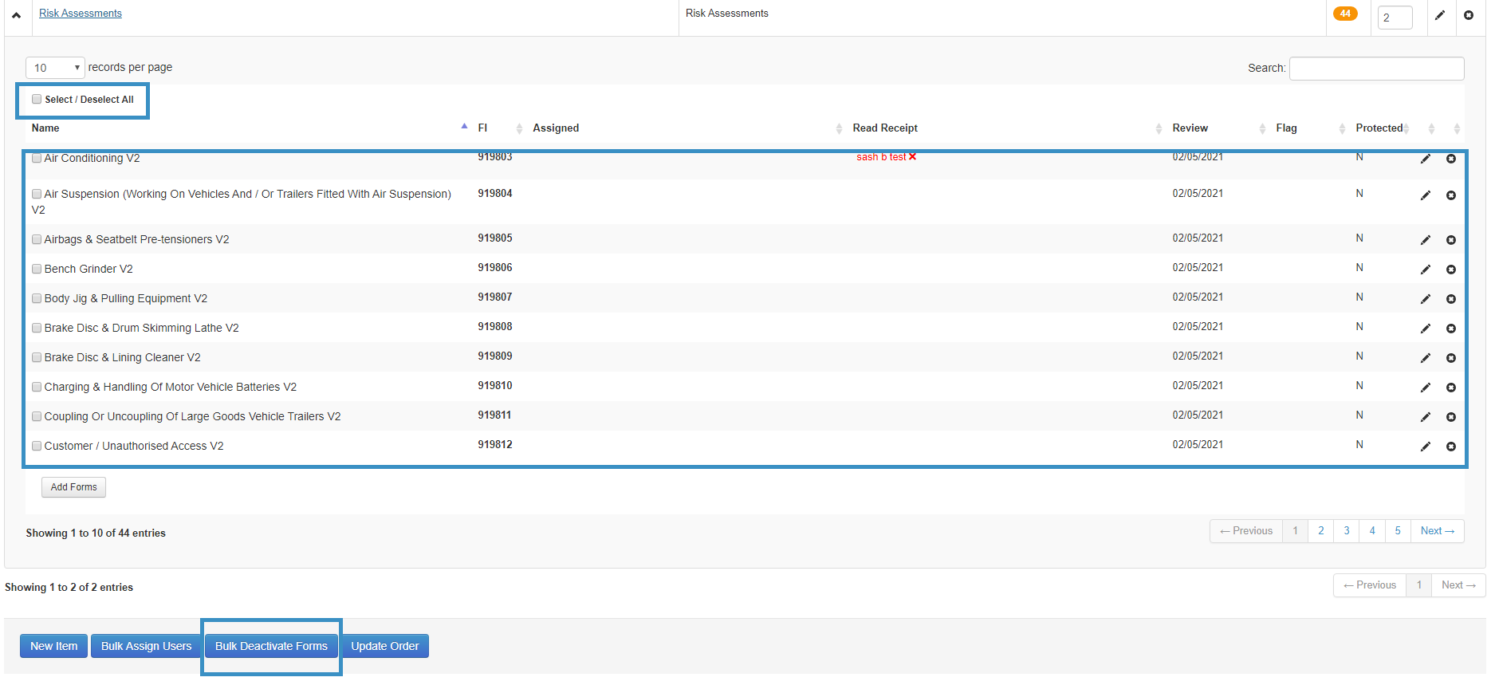Image resolution: width=1495 pixels, height=685 pixels.
Task: Remove the Risk Assessments category
Action: 1469,15
